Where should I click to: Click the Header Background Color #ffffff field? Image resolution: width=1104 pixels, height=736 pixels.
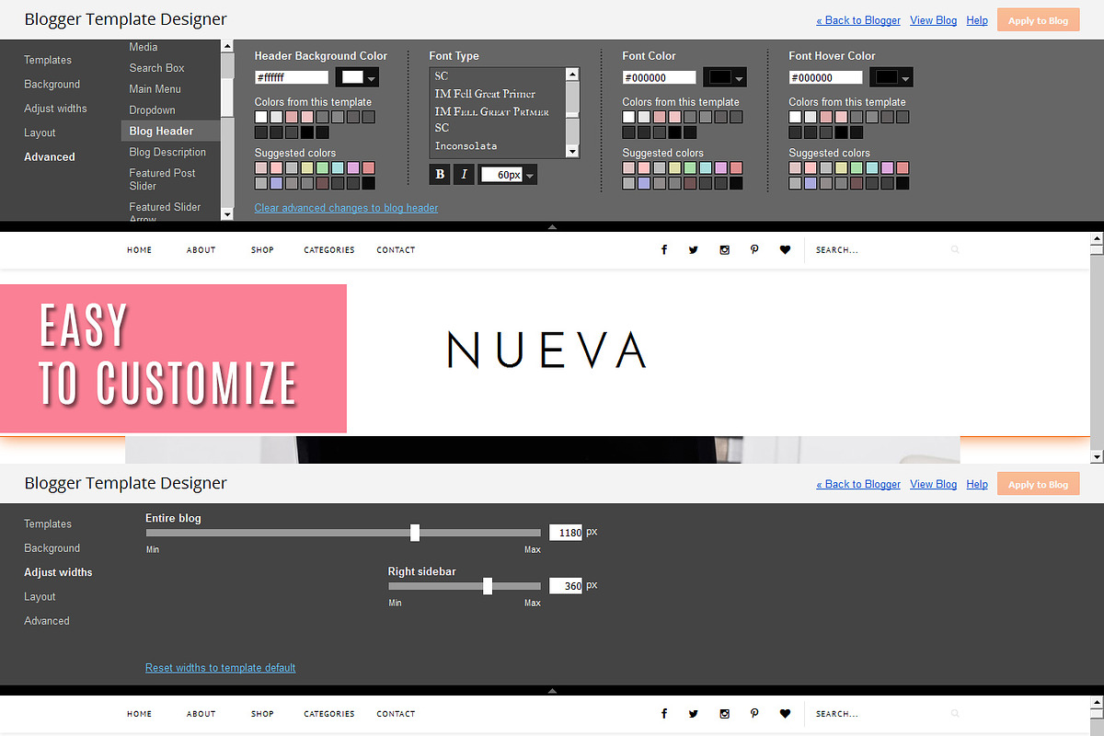click(292, 78)
